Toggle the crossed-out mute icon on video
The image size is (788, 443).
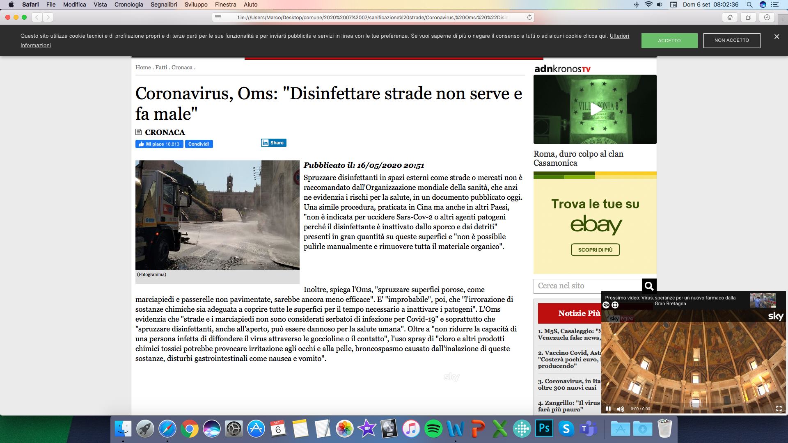606,305
